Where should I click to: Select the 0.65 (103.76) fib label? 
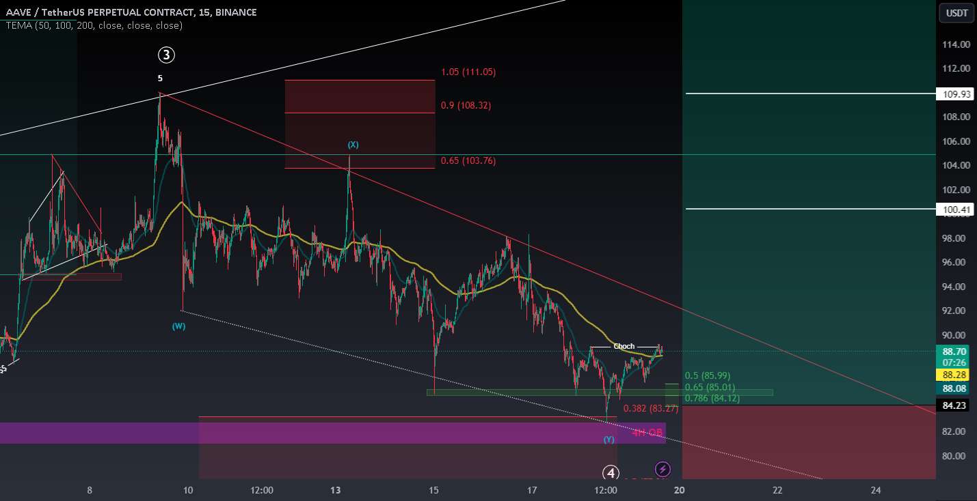point(468,161)
